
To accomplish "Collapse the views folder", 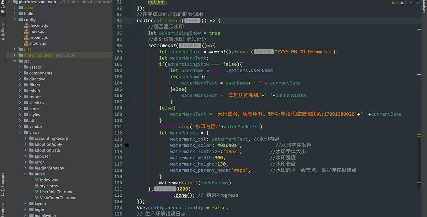I will coord(19,132).
